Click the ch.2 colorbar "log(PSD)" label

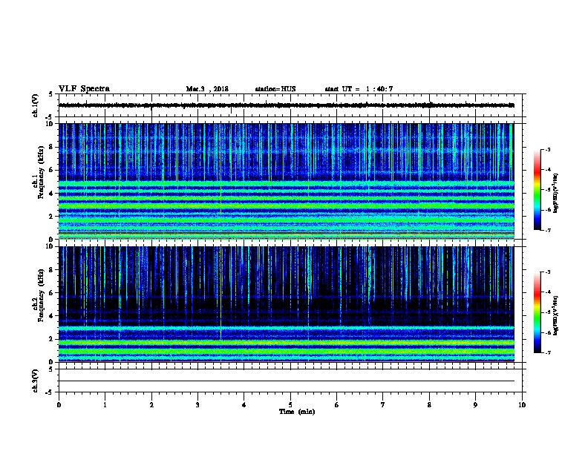click(x=555, y=316)
